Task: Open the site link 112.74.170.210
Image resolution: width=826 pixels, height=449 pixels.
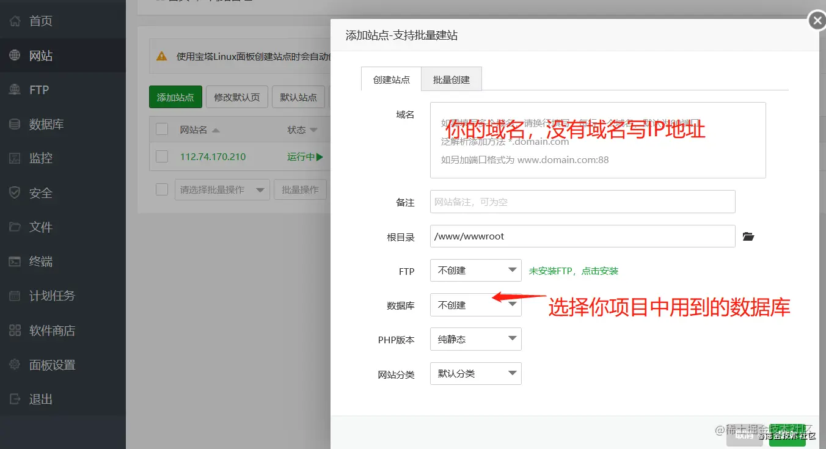Action: click(x=213, y=157)
